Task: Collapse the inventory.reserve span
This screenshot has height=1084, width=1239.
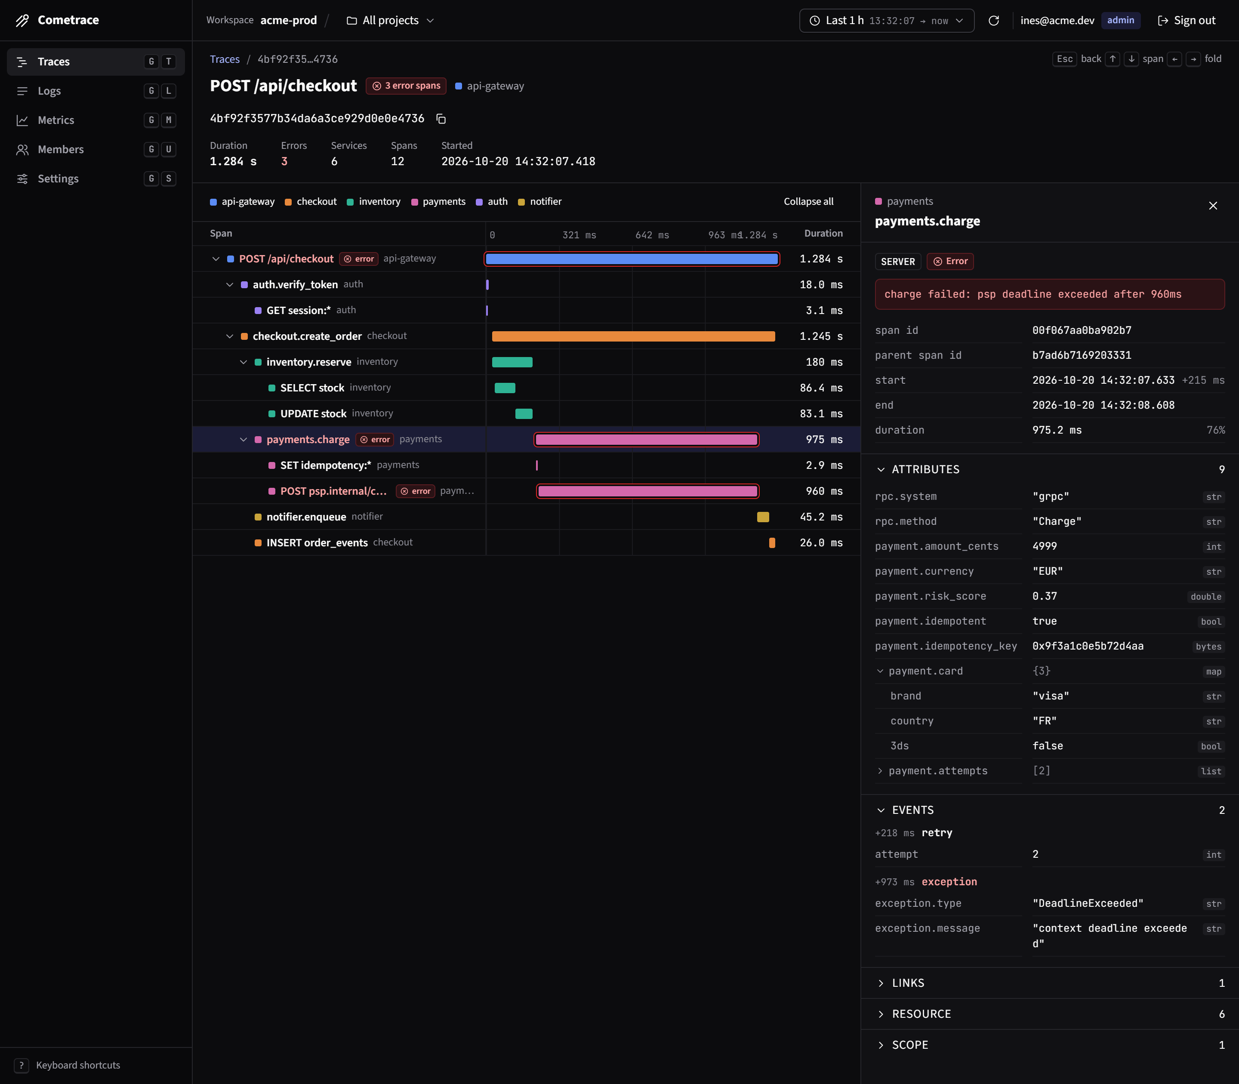Action: (x=243, y=362)
